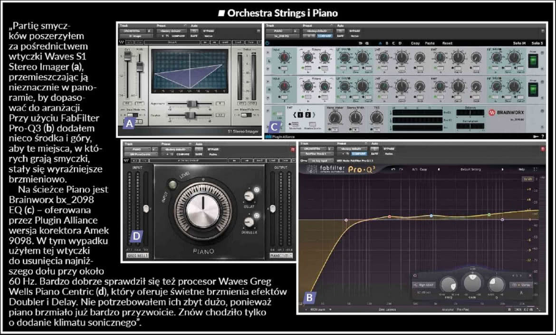This screenshot has height=335, width=556.
Task: Click the Waves logo in Piano Centric toolbar
Action: point(126,161)
